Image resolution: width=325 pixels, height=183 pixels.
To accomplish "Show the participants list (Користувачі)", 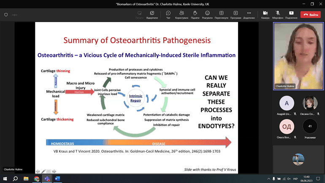I will click(181, 15).
